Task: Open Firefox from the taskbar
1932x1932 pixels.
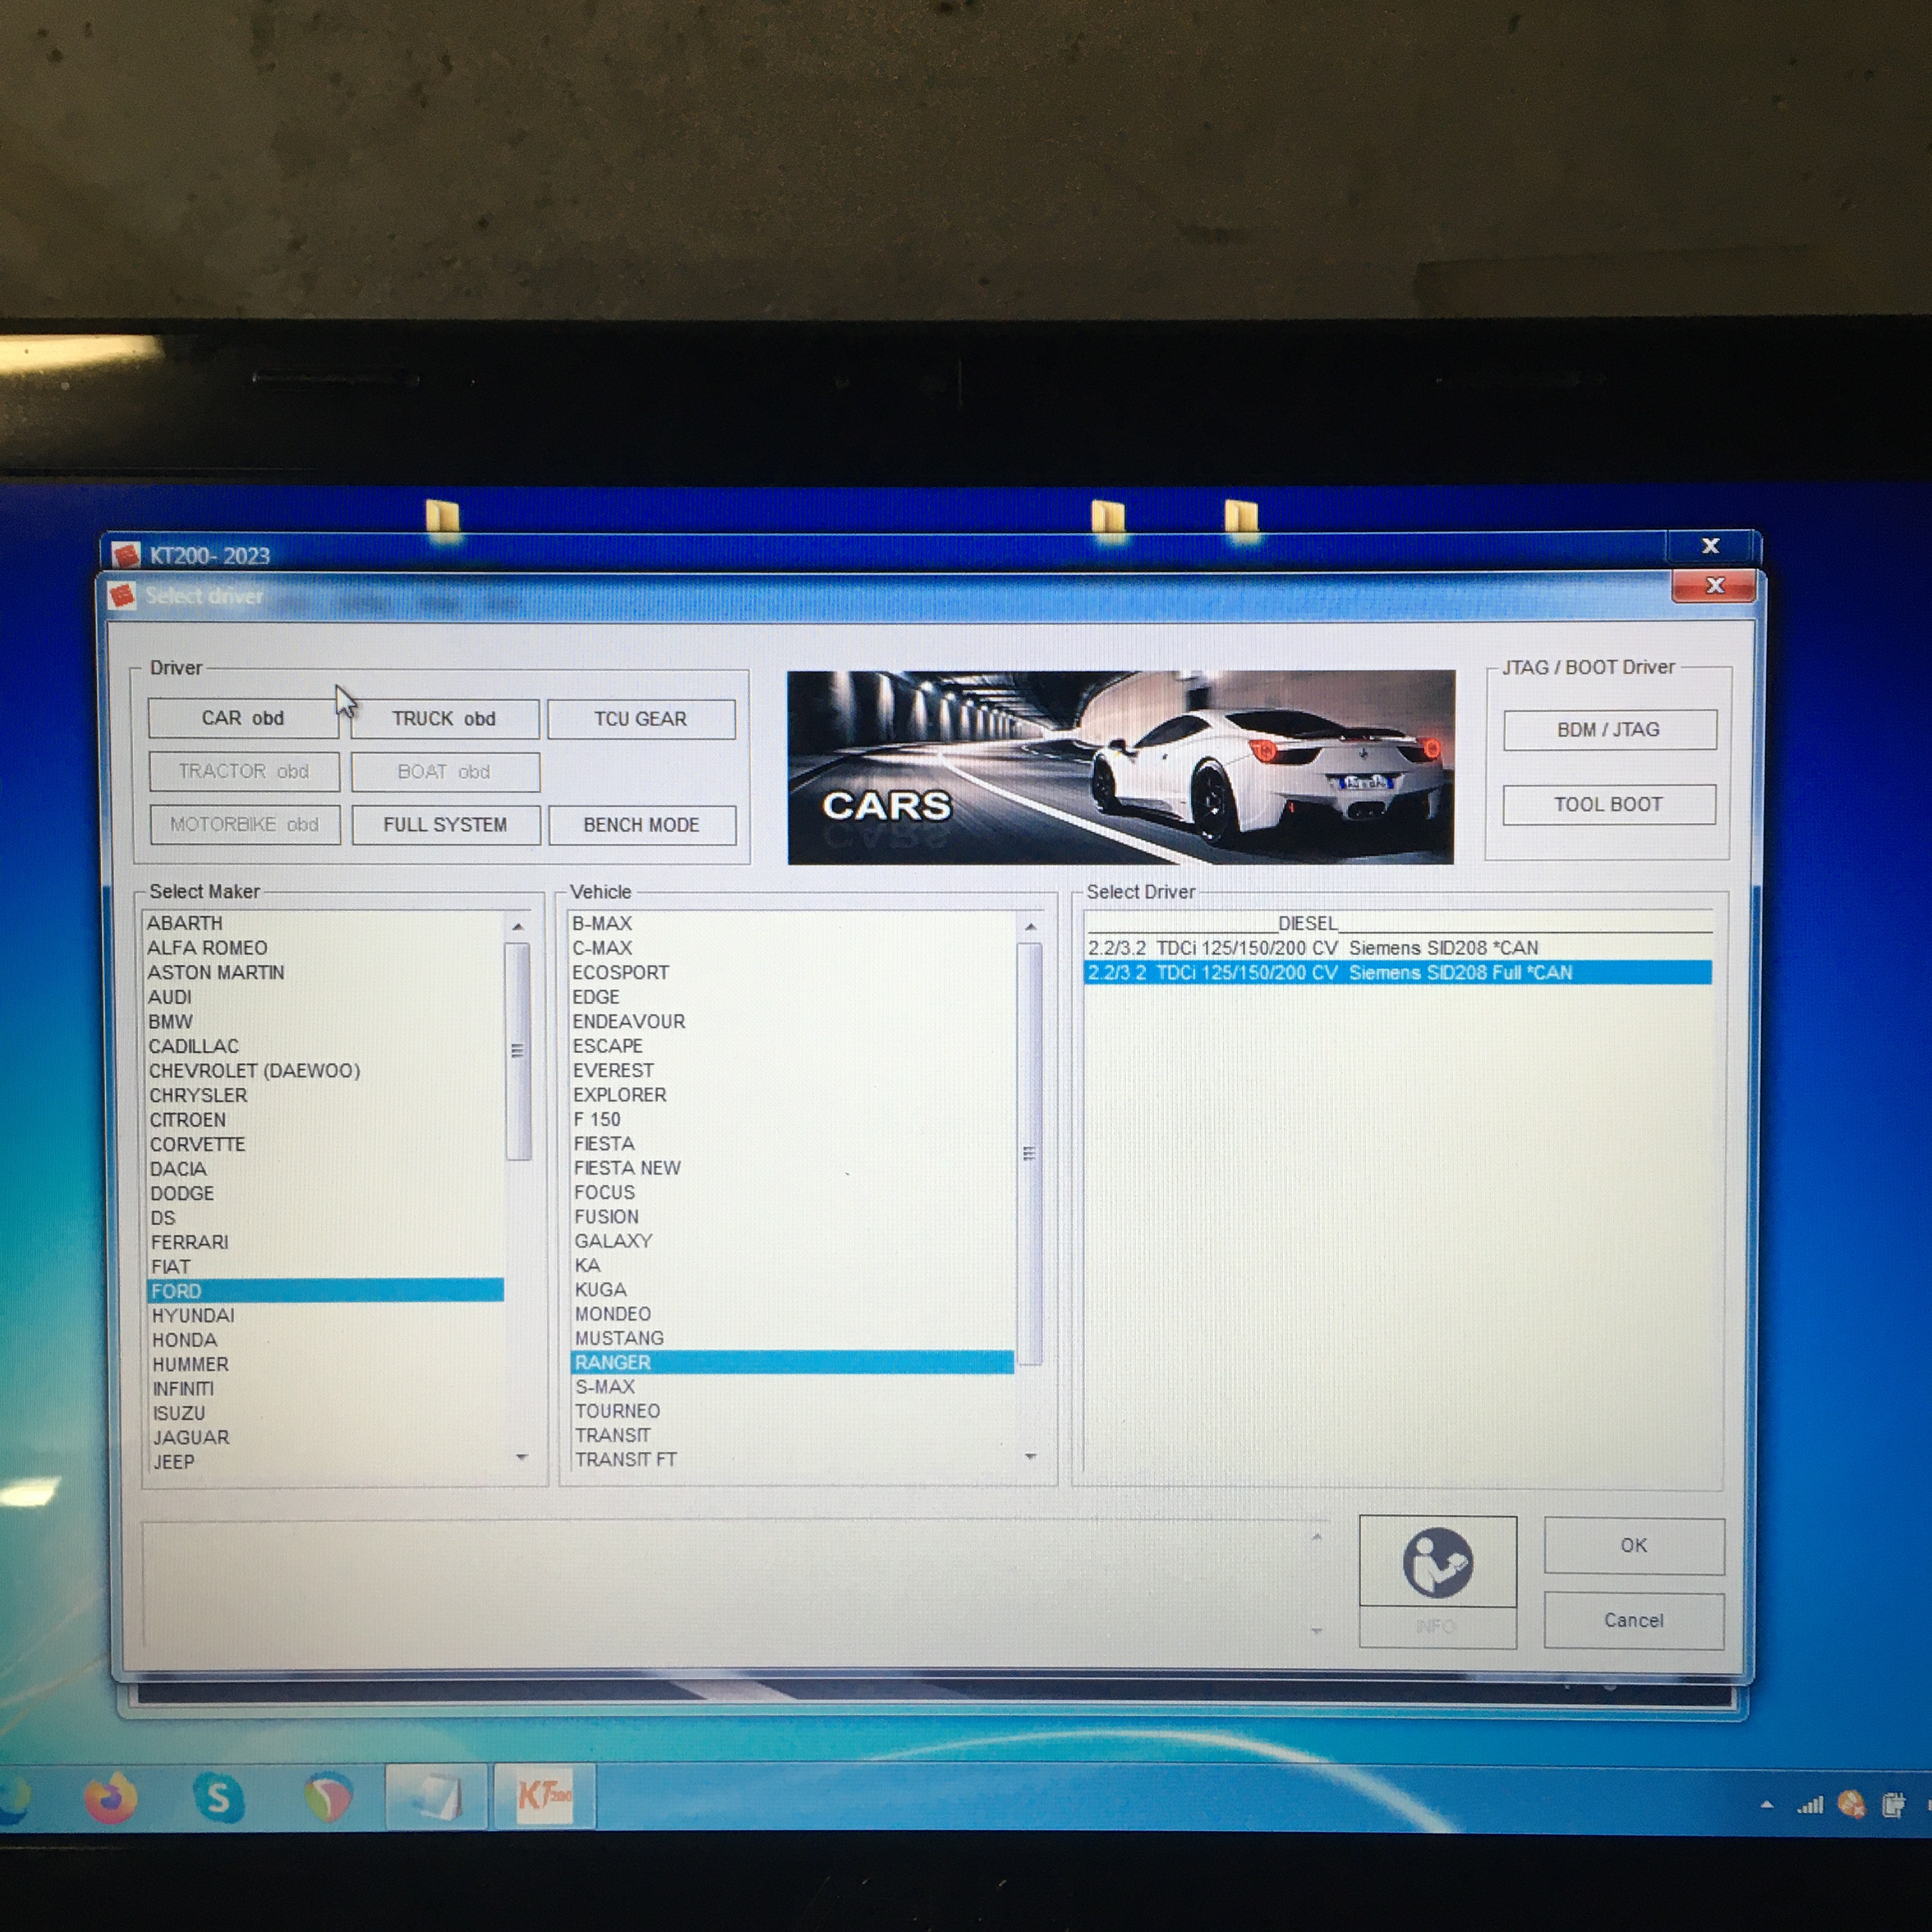Action: pos(110,1798)
